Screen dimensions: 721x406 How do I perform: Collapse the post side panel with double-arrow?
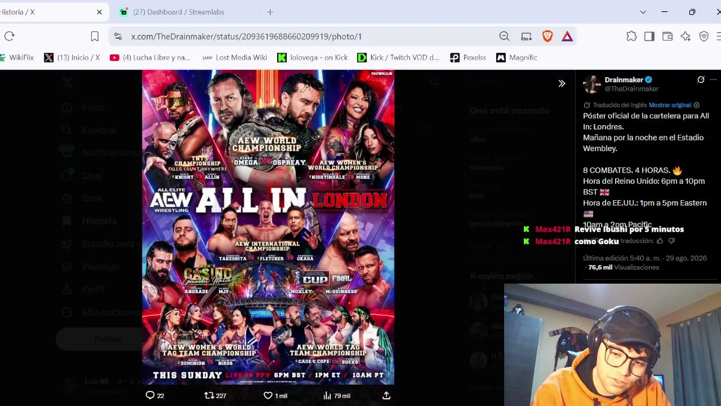(562, 84)
